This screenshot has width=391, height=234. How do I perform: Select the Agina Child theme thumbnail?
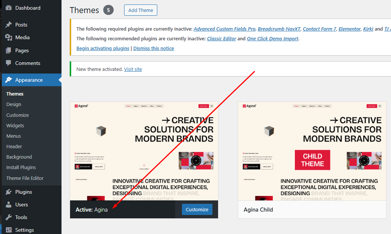click(x=312, y=151)
